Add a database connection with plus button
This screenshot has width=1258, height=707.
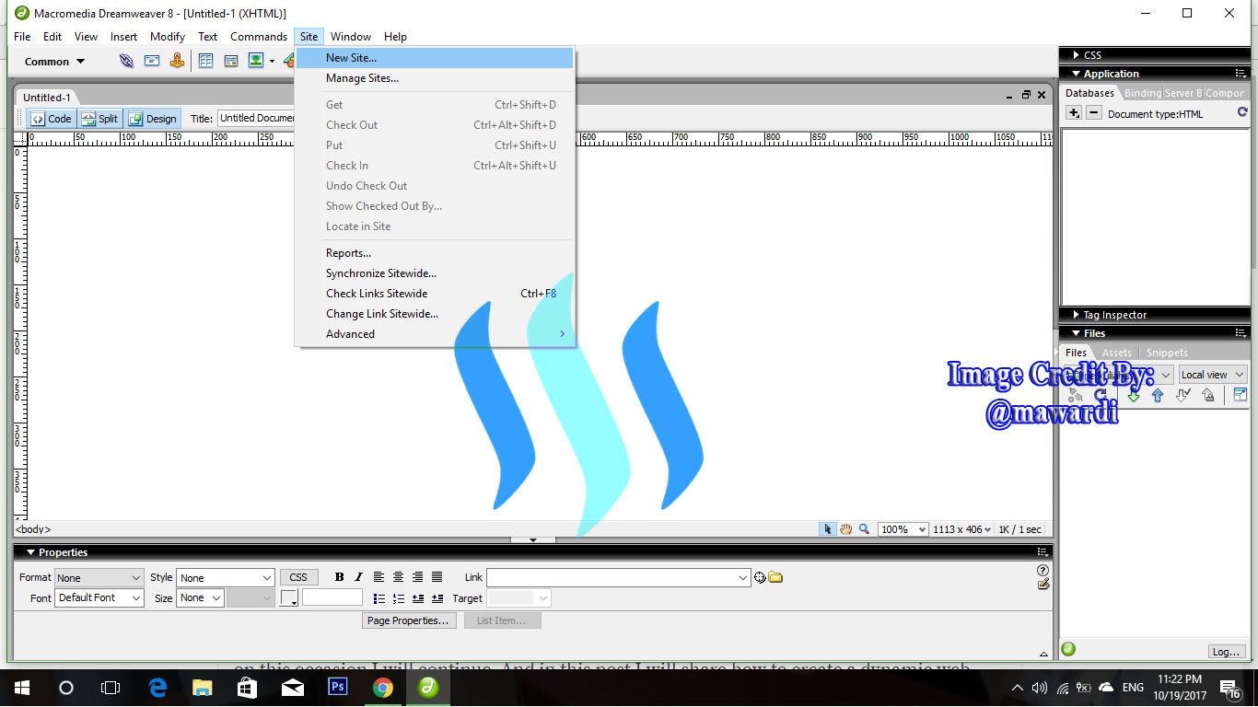(x=1074, y=113)
